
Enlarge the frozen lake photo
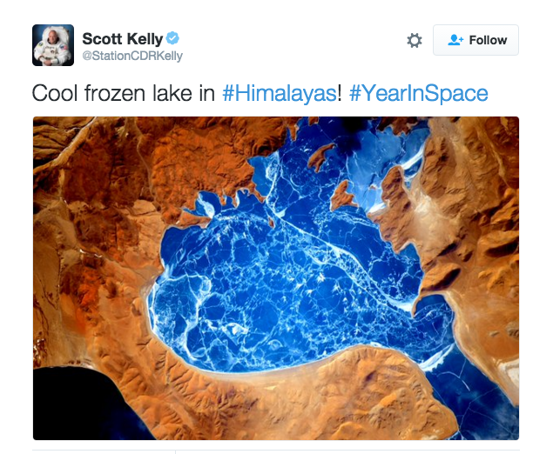pos(276,278)
